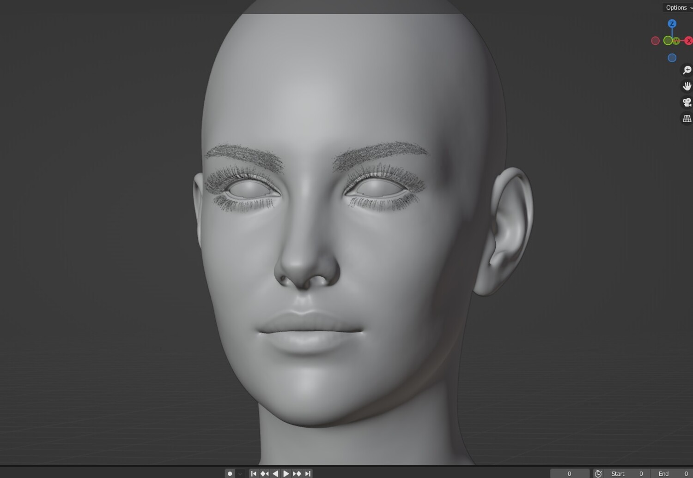693x478 pixels.
Task: Click the End frame field
Action: pyautogui.click(x=672, y=473)
